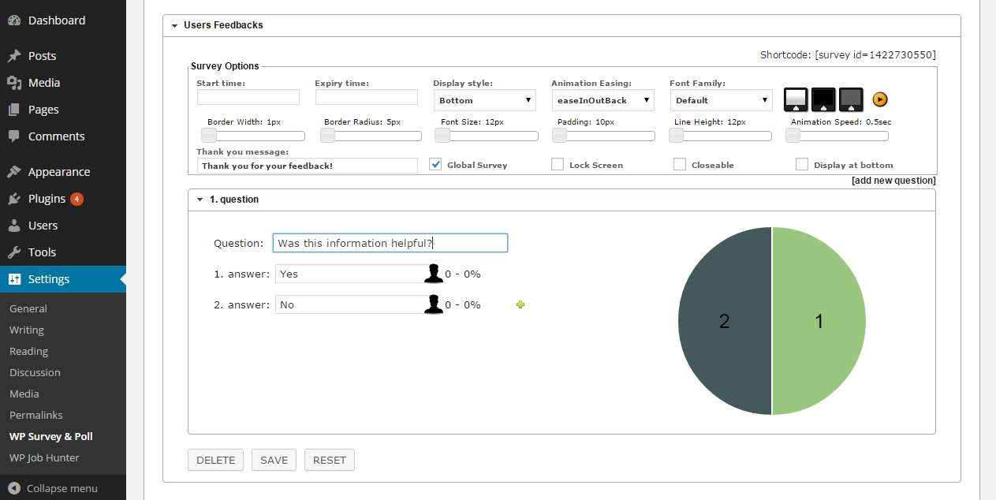Collapse the Users Feedbacks panel
The height and width of the screenshot is (500, 996).
[x=174, y=25]
